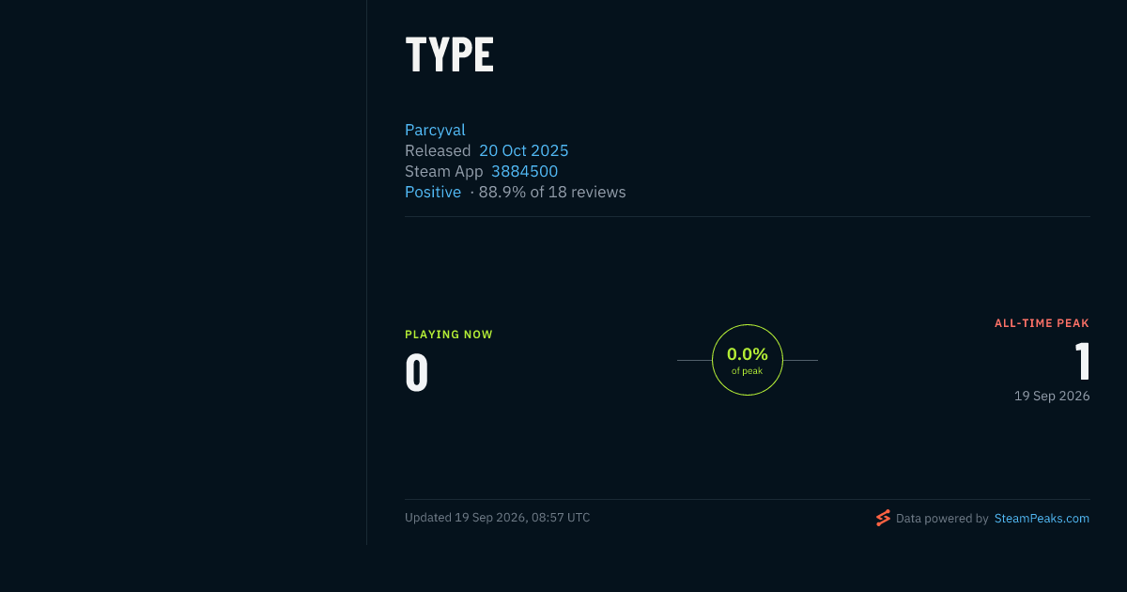Open the Parcyval developer link
The width and height of the screenshot is (1127, 592).
click(x=435, y=131)
